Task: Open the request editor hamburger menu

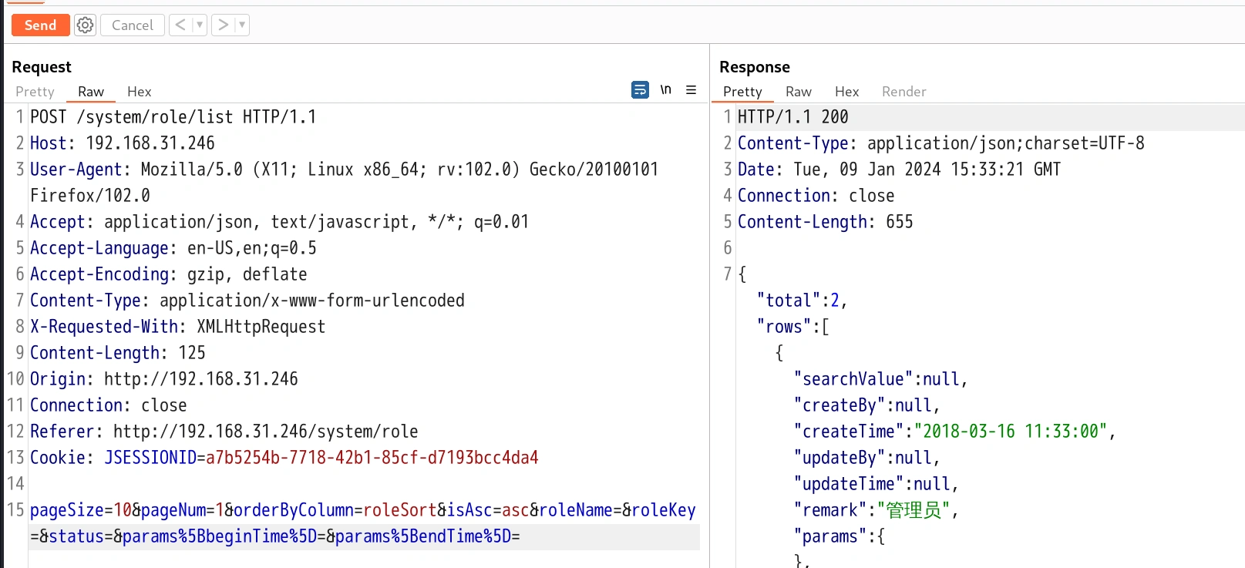Action: [x=691, y=90]
